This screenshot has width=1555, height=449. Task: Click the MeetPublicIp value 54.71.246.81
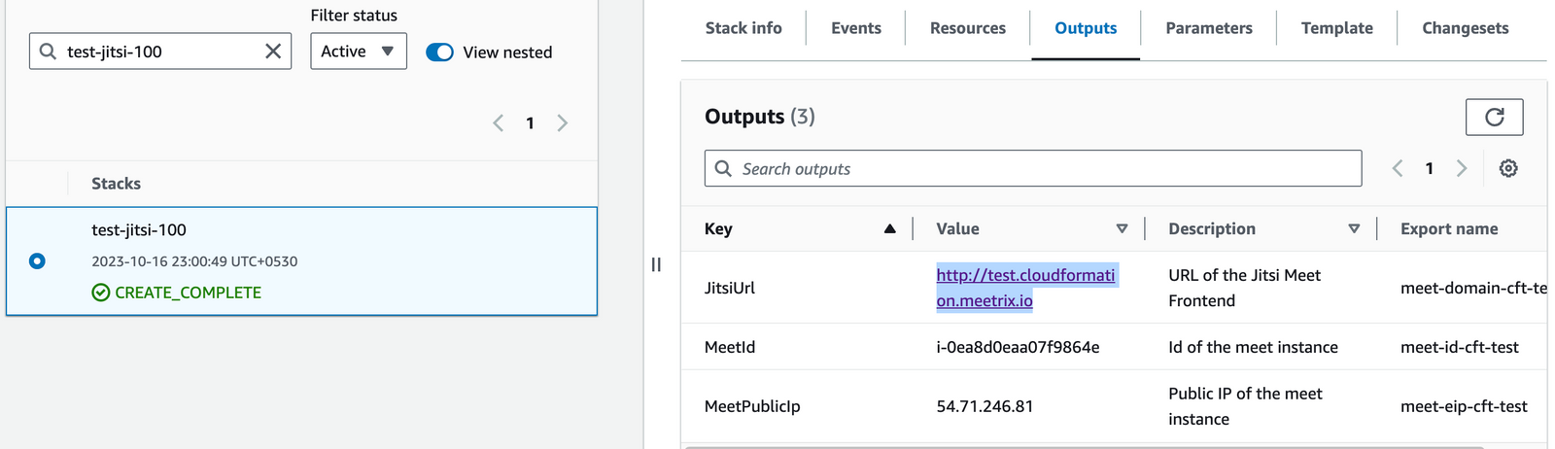coord(985,406)
